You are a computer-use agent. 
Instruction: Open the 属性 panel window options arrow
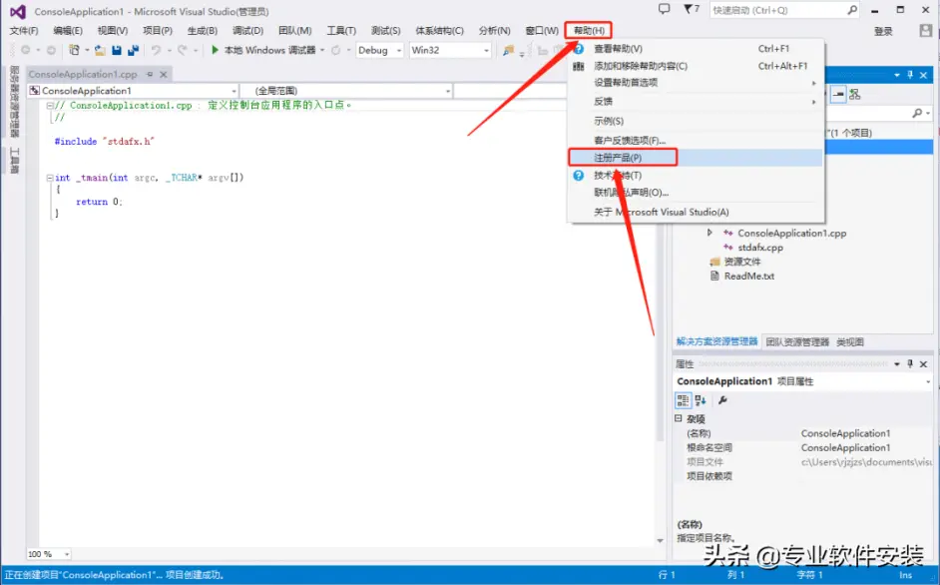[897, 364]
